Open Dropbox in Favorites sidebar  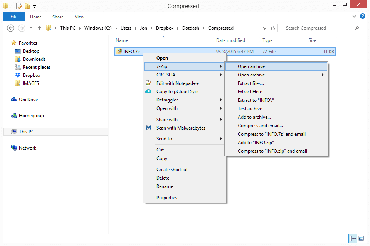(31, 75)
